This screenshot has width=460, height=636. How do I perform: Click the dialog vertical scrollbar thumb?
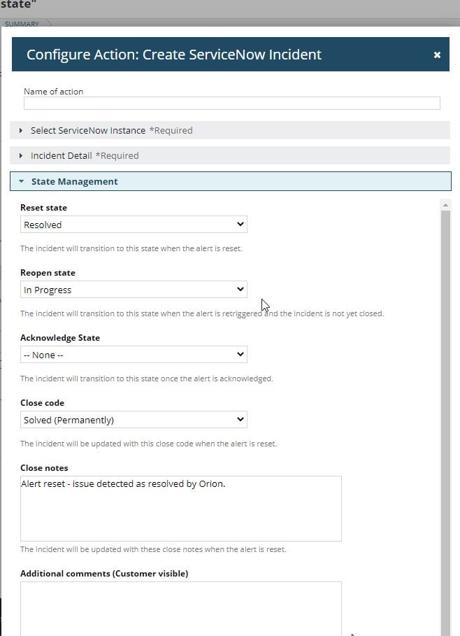point(445,420)
